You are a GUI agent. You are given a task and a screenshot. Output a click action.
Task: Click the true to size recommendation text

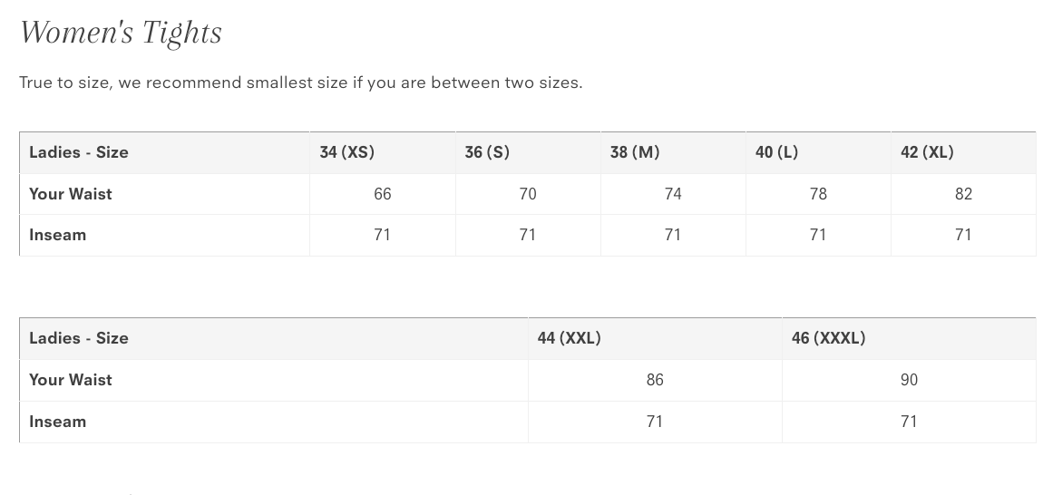tap(300, 82)
